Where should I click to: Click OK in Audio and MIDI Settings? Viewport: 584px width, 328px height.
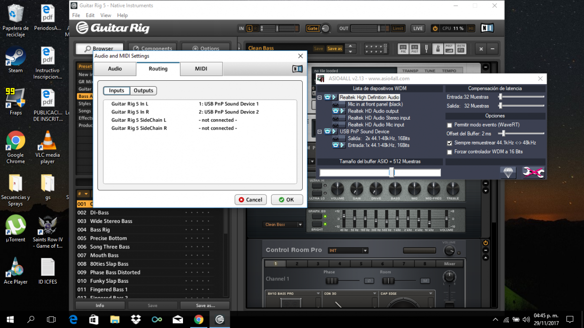point(287,200)
